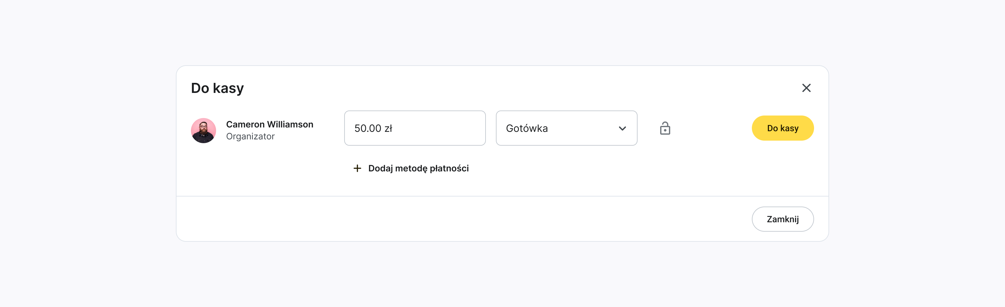Viewport: 1005px width, 307px height.
Task: Click the Zamknij button
Action: click(782, 219)
